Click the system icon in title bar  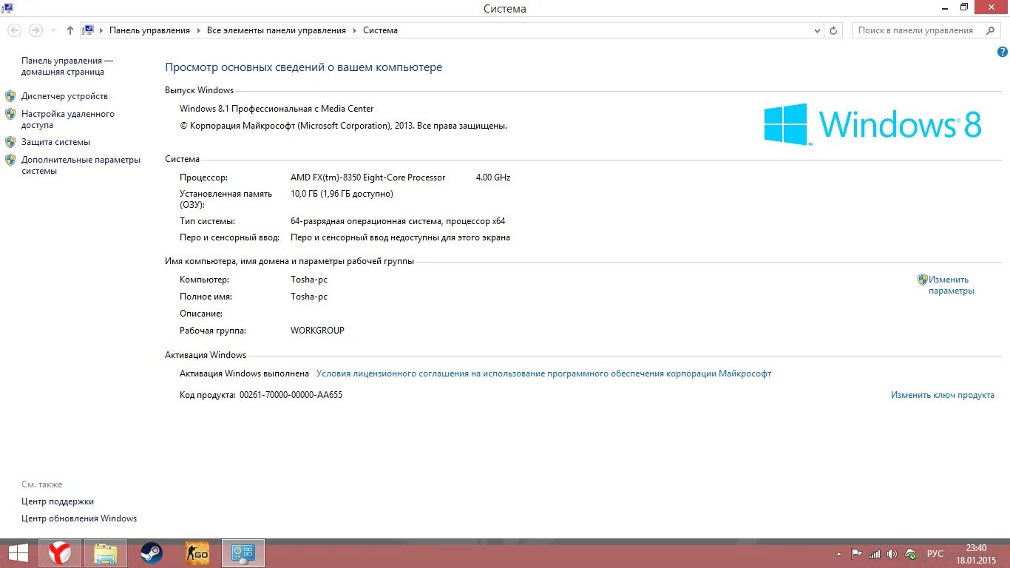(x=7, y=8)
